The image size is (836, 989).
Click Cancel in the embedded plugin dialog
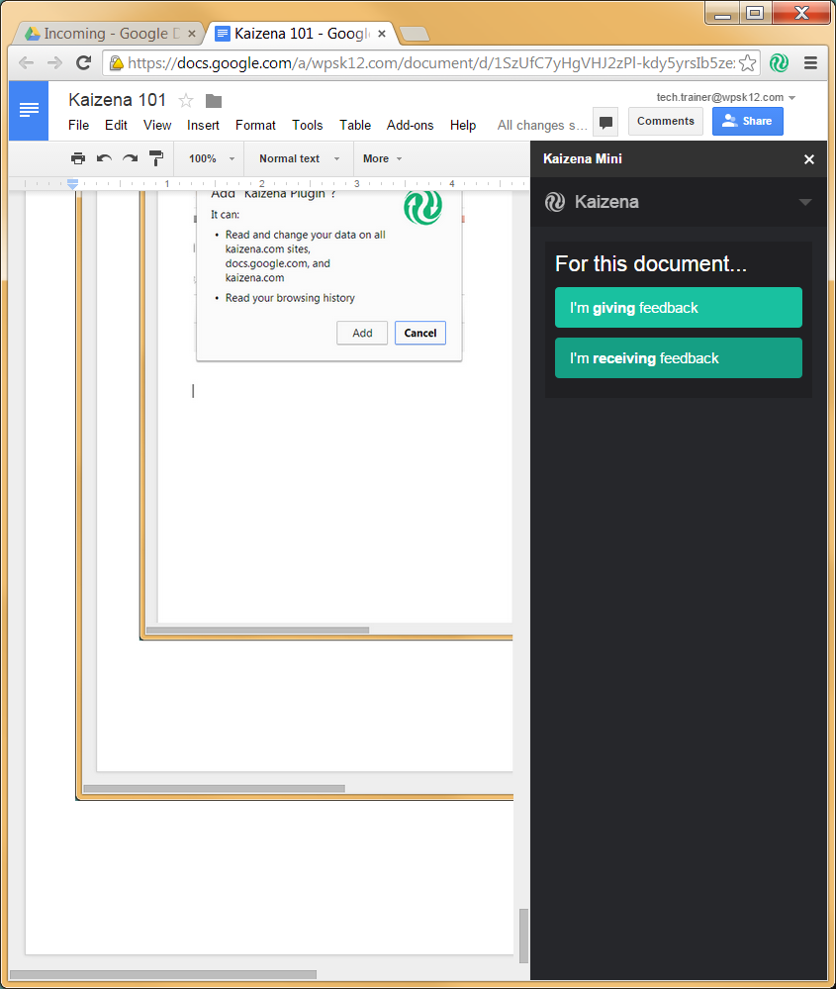[419, 333]
